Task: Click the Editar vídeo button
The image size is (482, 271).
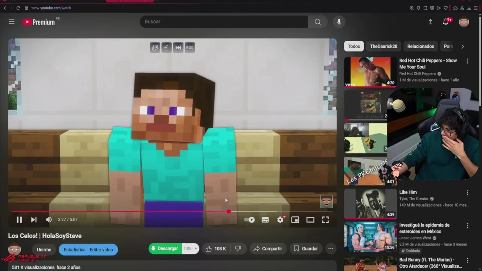Action: tap(102, 250)
